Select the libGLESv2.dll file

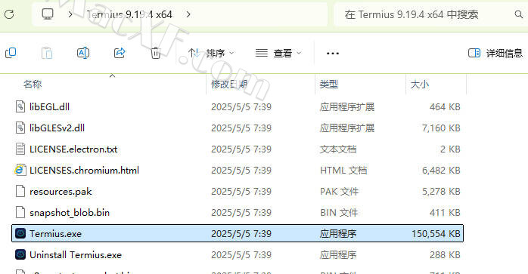click(57, 128)
